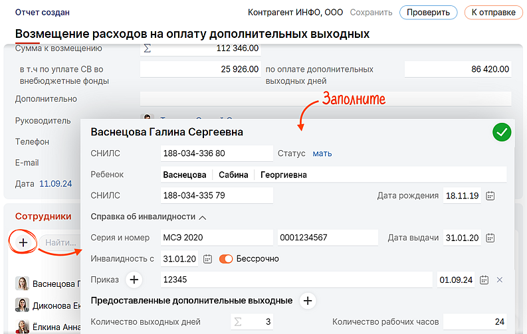Click the green checkmark confirm icon
The image size is (527, 334).
[x=502, y=132]
